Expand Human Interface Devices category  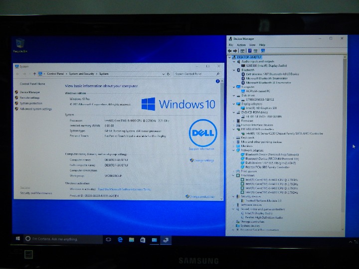coord(234,125)
